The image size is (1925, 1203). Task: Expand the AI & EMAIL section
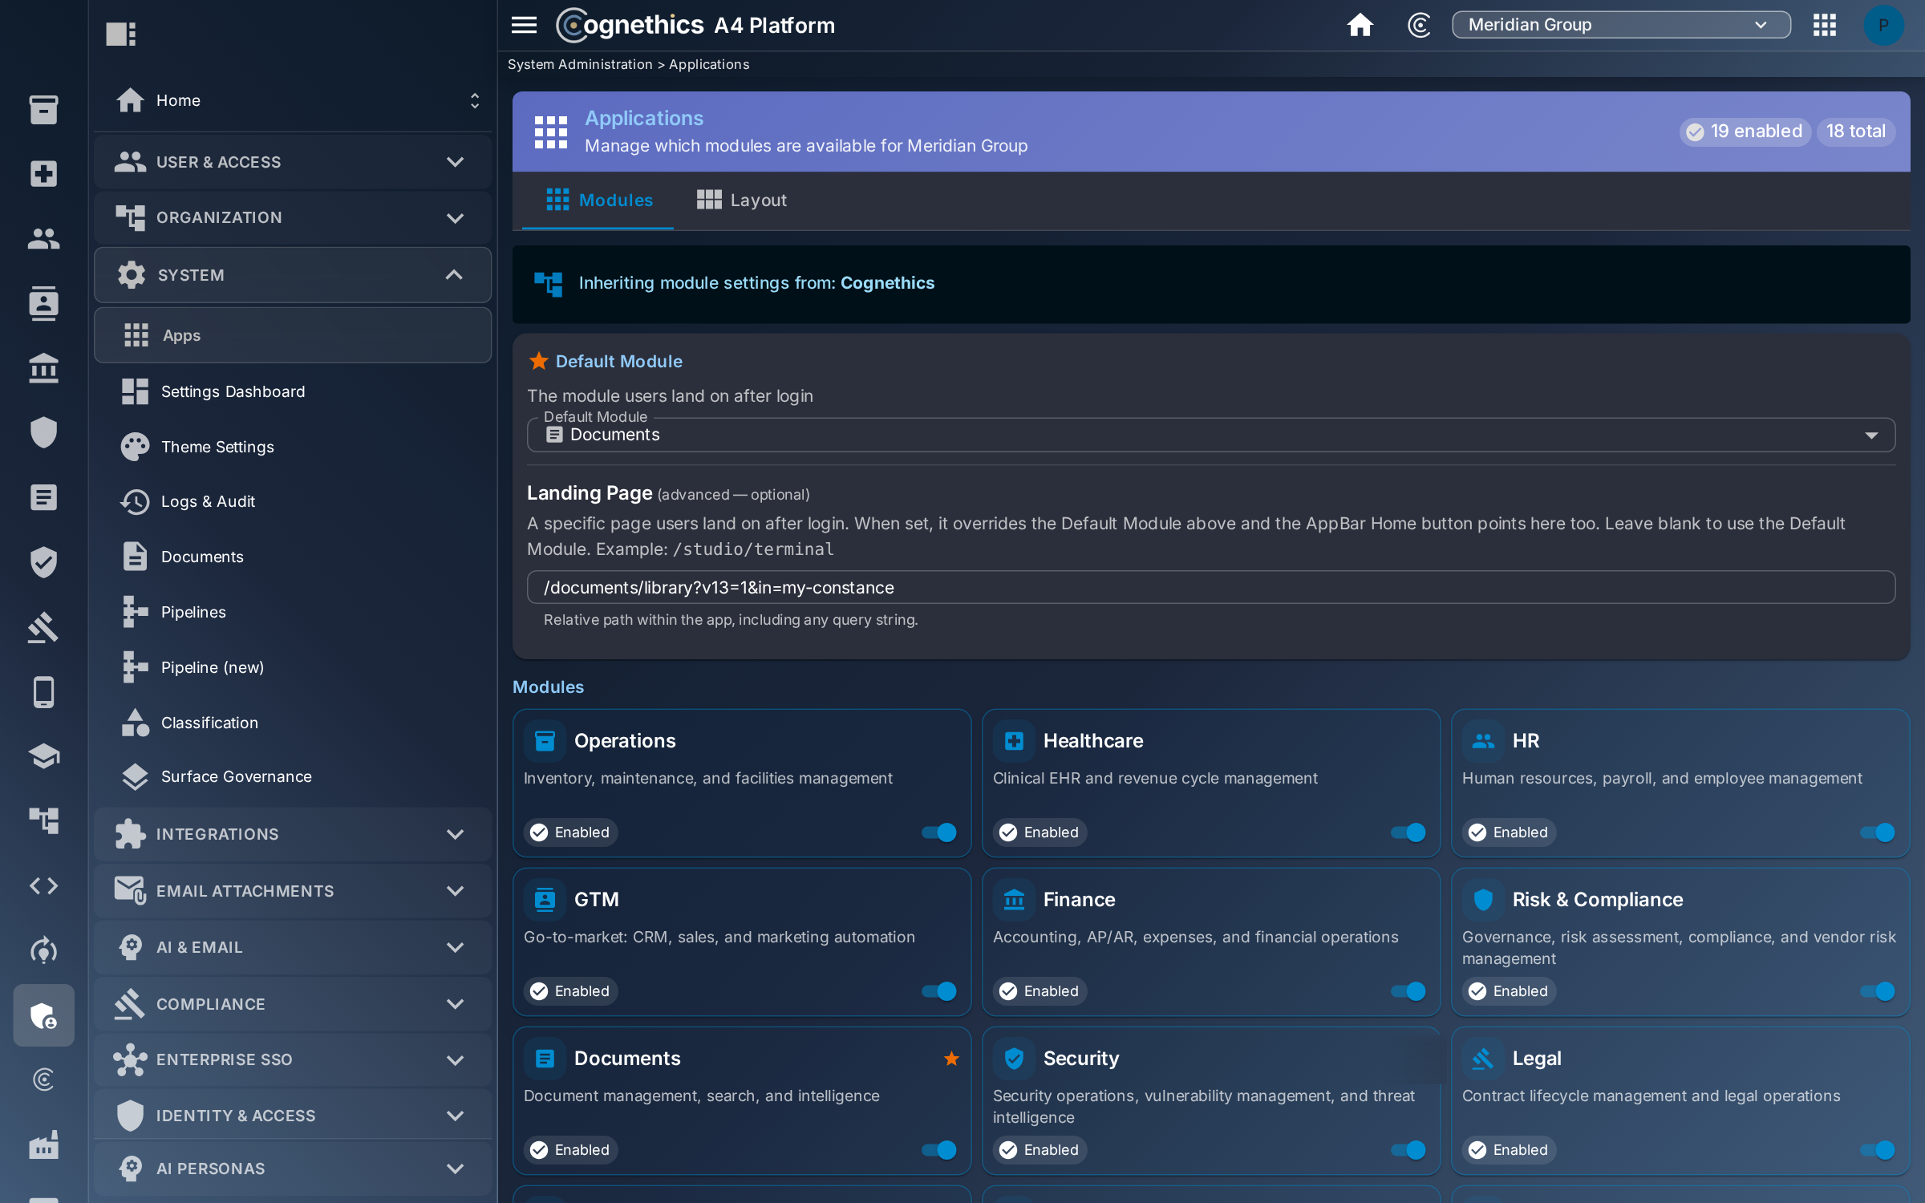pyautogui.click(x=293, y=947)
